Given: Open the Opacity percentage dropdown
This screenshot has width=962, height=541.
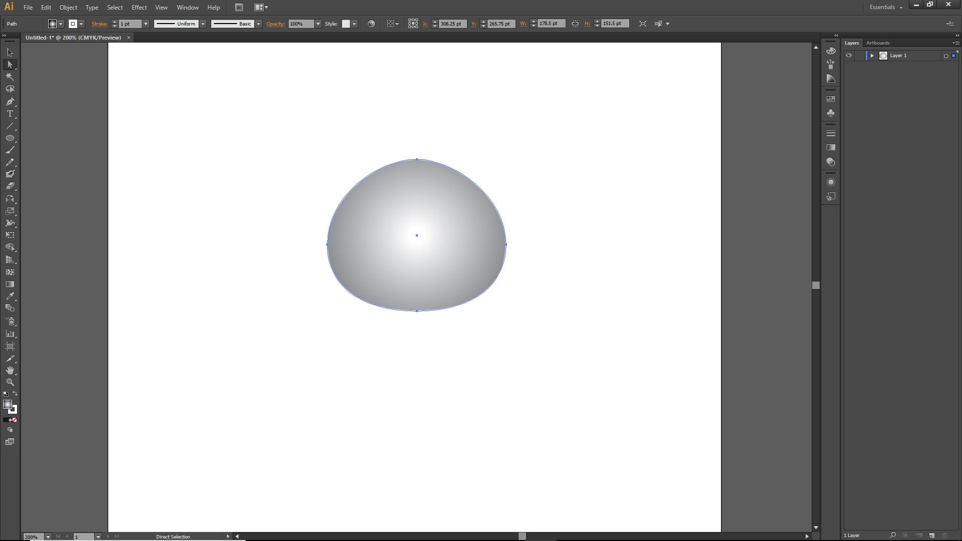Looking at the screenshot, I should [318, 24].
